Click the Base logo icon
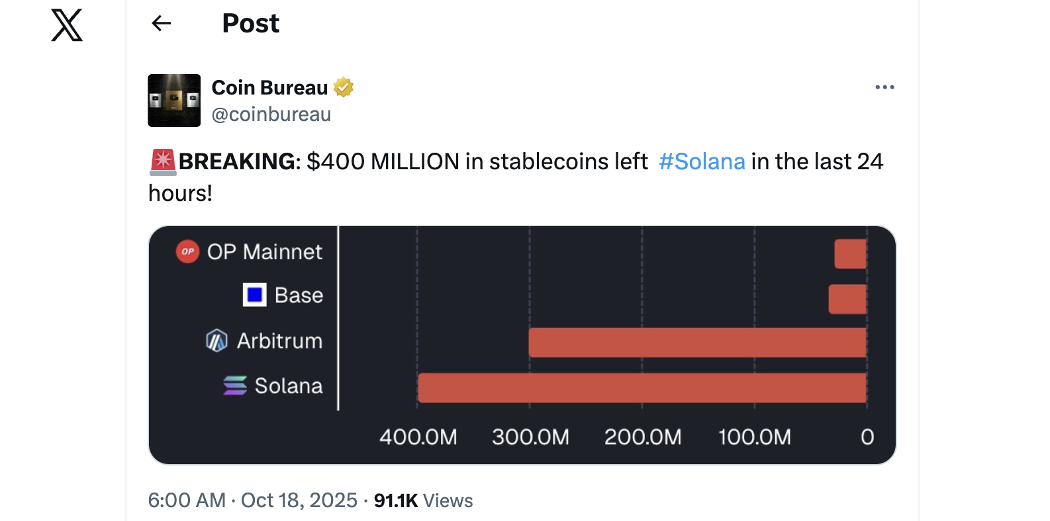 click(255, 295)
